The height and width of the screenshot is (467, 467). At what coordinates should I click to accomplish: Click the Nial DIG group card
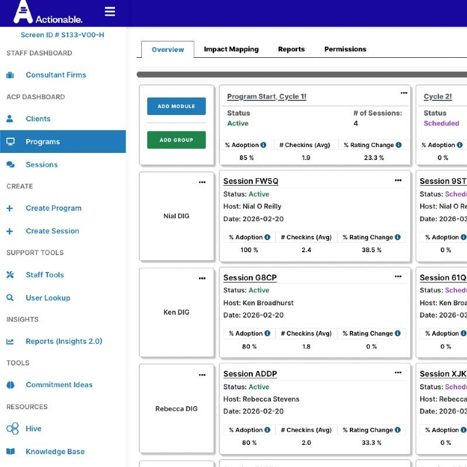pos(176,216)
